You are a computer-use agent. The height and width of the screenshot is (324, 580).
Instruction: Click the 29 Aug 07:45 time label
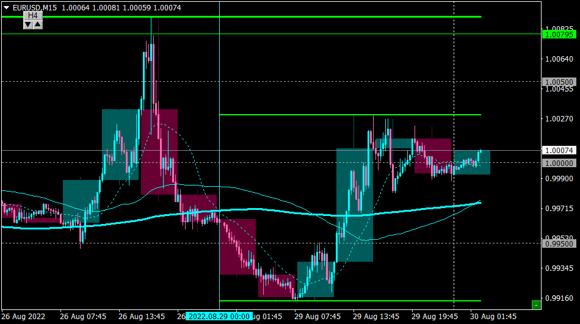click(317, 317)
